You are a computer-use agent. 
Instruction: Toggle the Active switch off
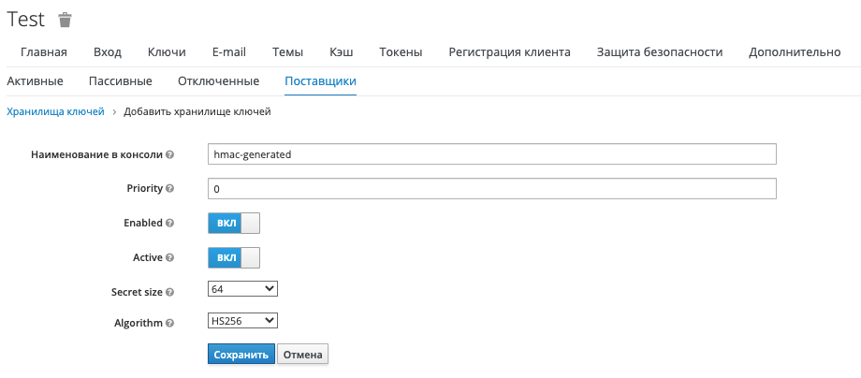(x=233, y=257)
